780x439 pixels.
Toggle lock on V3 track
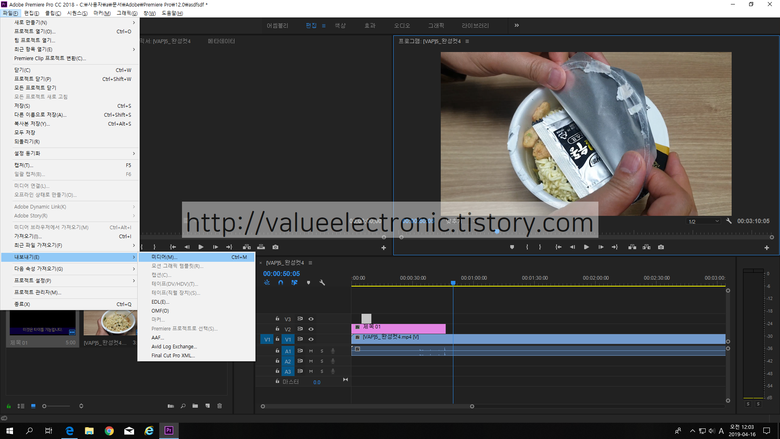pos(277,319)
